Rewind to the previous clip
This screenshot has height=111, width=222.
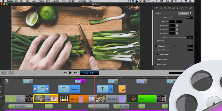pyautogui.click(x=65, y=73)
